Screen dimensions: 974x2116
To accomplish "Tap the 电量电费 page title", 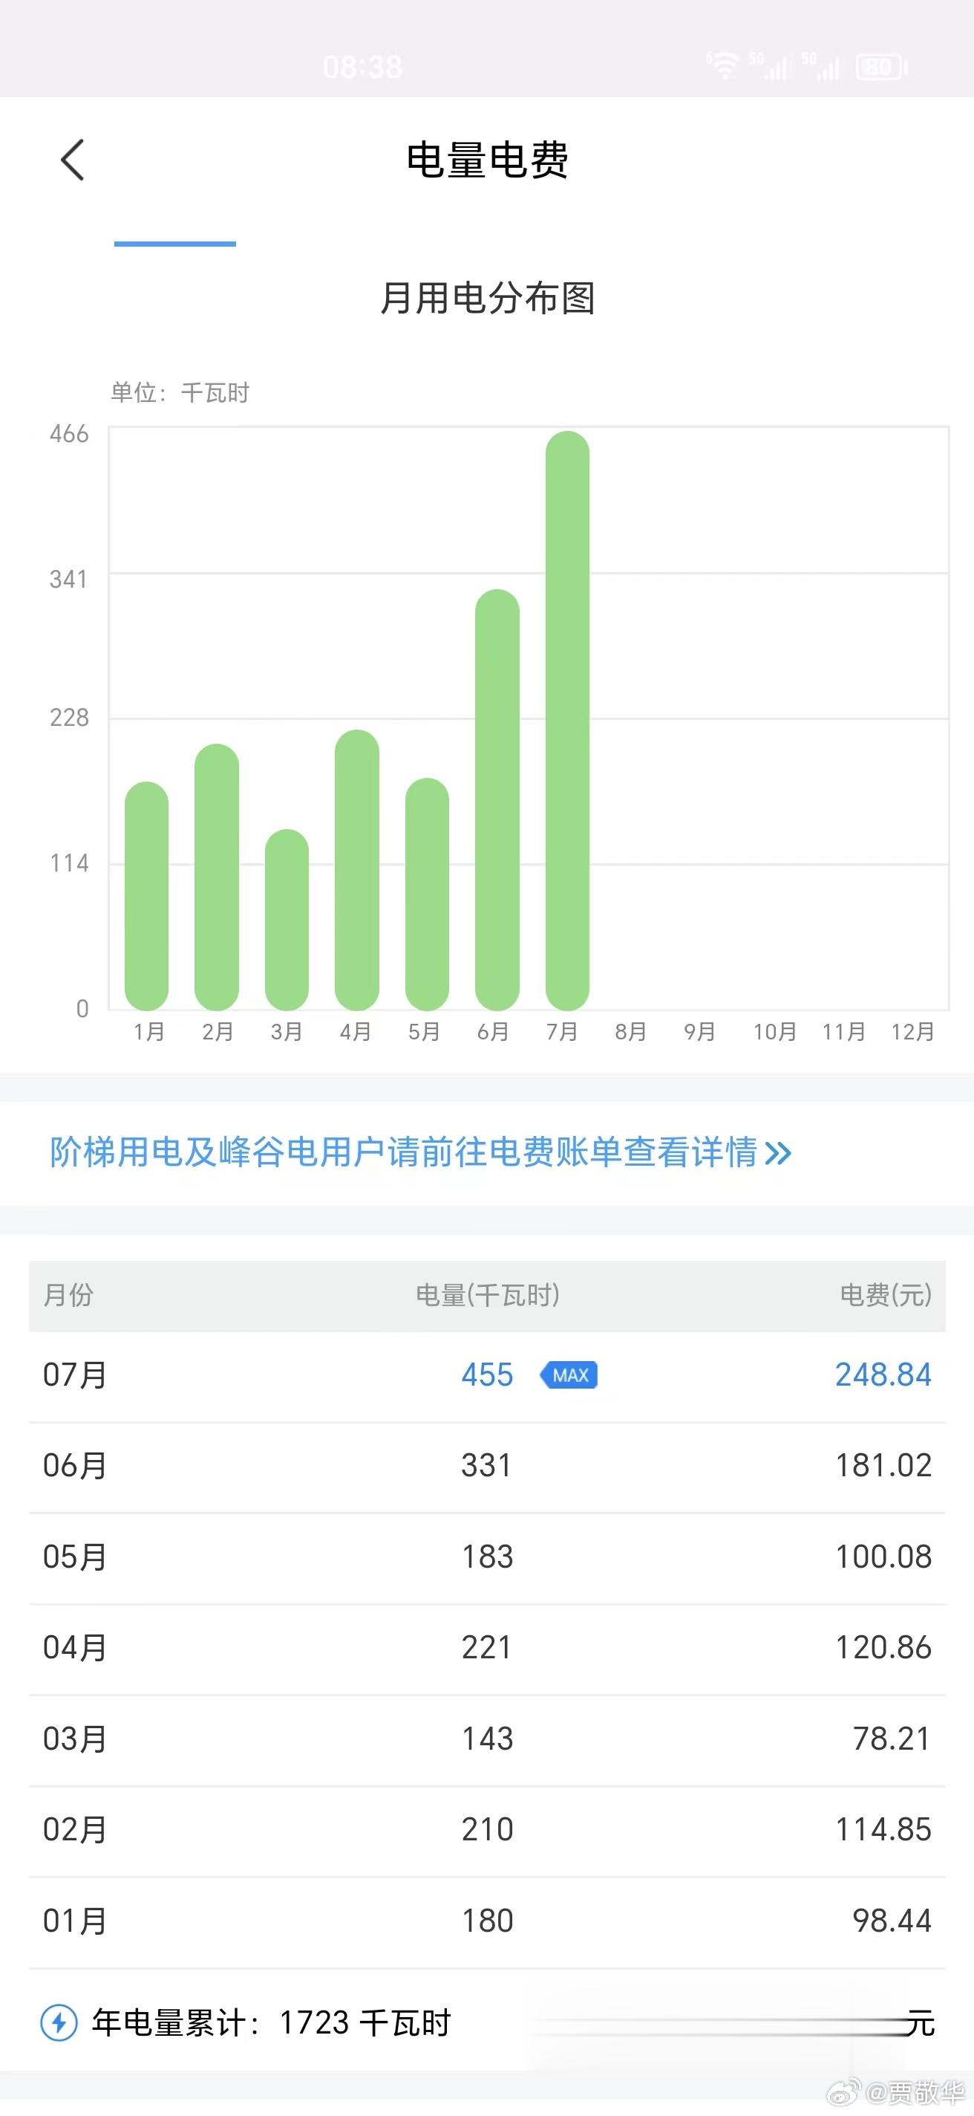I will pyautogui.click(x=488, y=159).
